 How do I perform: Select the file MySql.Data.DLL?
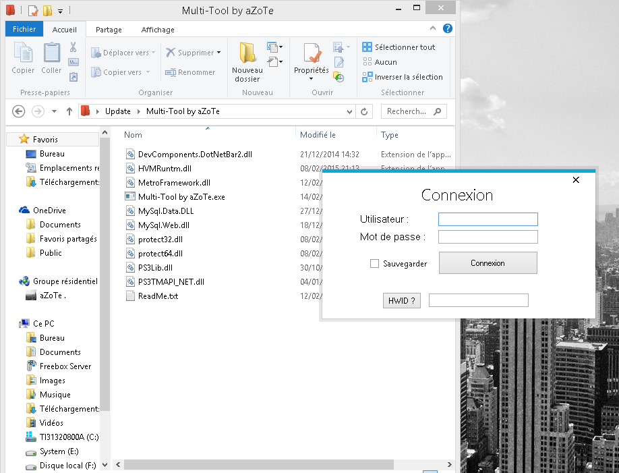click(x=166, y=211)
